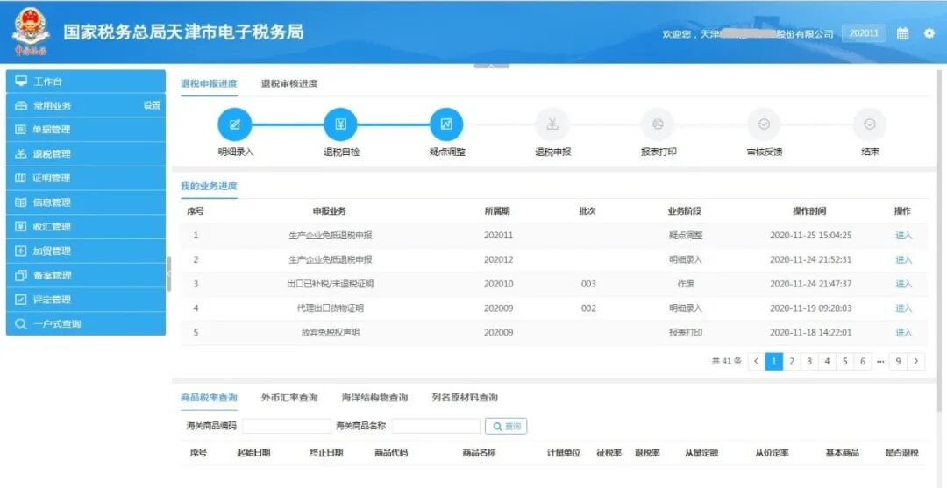Open 证明管理 in the sidebar menu
This screenshot has height=488, width=947.
click(x=86, y=178)
